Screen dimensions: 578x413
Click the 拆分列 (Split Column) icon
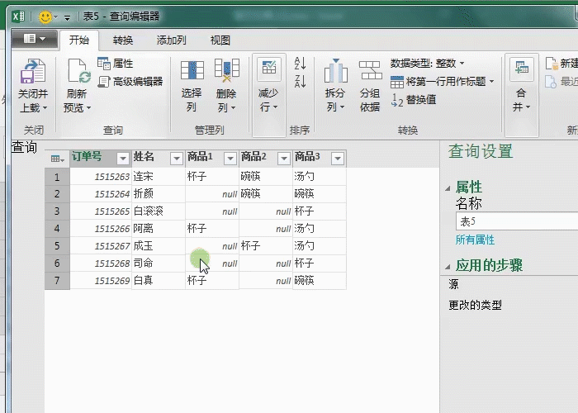335,73
